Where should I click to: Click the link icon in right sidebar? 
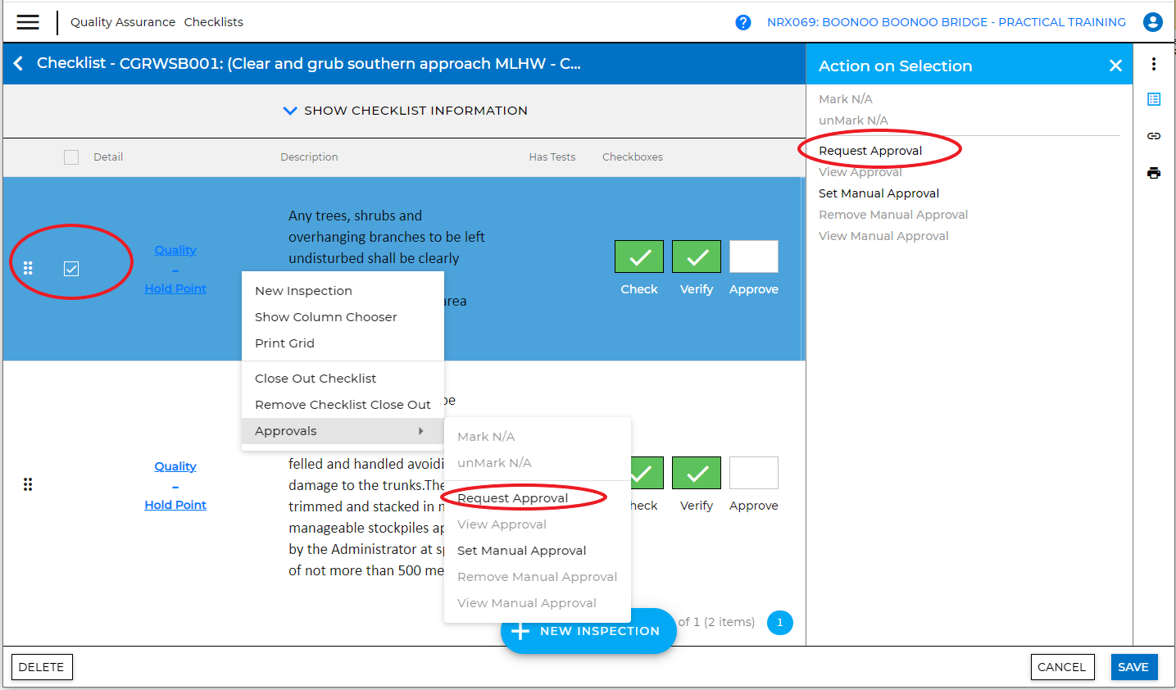click(x=1153, y=136)
